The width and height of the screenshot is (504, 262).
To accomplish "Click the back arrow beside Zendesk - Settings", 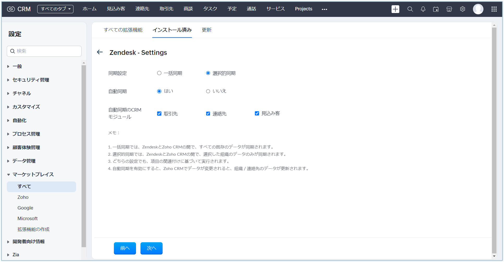I will tap(100, 52).
